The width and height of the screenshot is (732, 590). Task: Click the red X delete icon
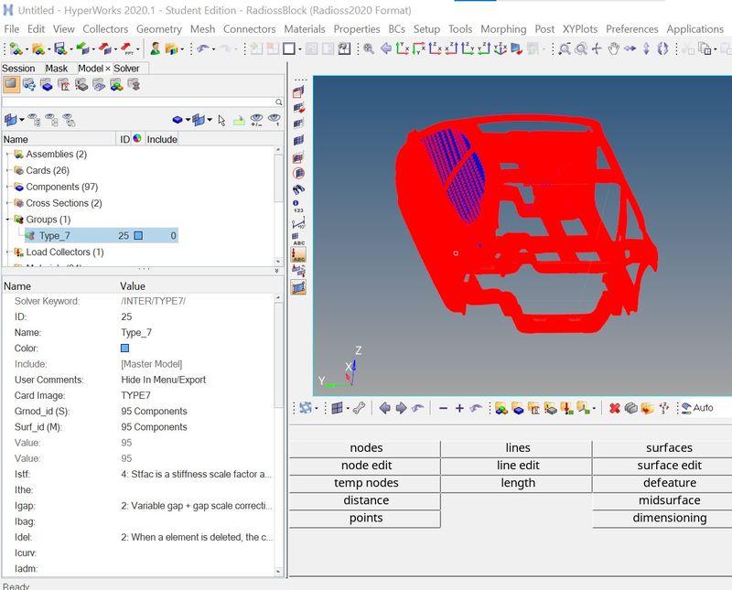(x=614, y=408)
